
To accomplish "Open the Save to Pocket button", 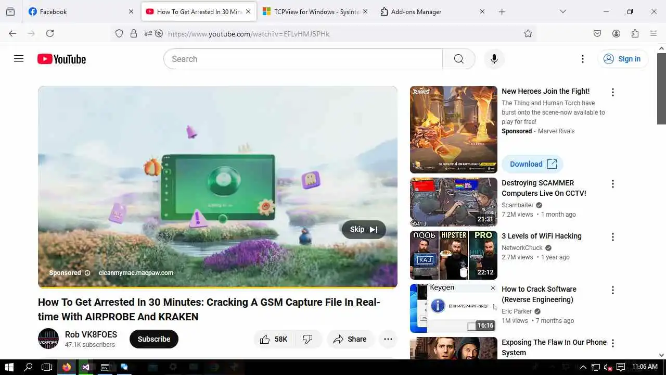I will tap(597, 33).
